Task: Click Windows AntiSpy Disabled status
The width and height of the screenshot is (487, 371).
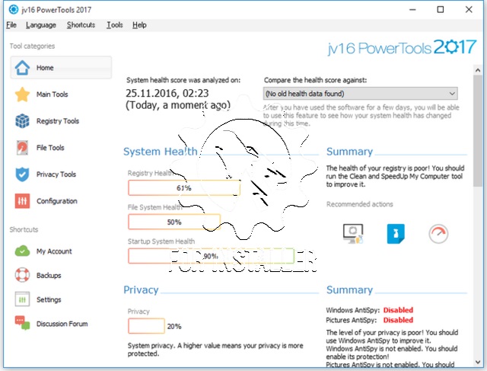Action: click(398, 310)
